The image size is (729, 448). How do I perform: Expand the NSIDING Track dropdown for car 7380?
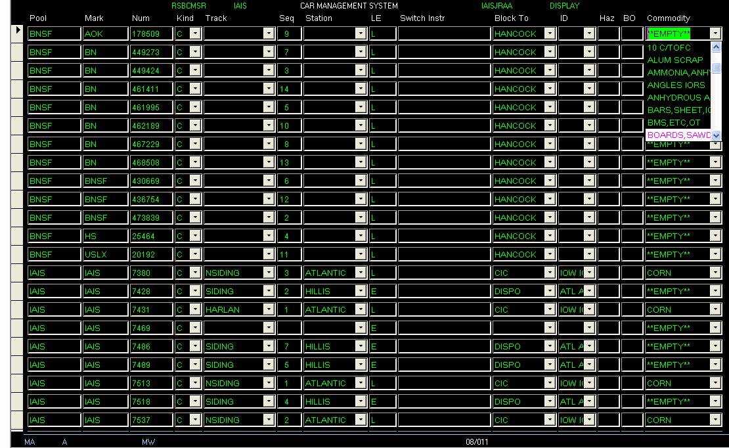coord(268,273)
